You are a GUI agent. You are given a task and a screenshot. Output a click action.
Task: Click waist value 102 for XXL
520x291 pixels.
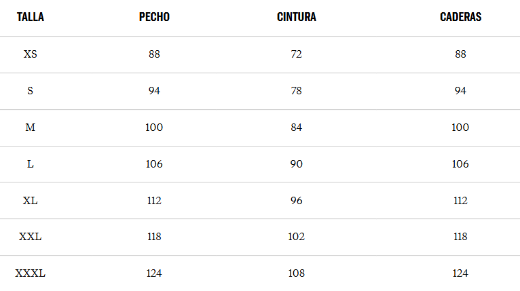[x=297, y=237]
